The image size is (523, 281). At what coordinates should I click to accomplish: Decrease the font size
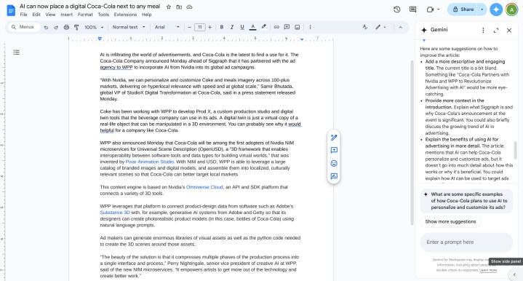coord(189,27)
